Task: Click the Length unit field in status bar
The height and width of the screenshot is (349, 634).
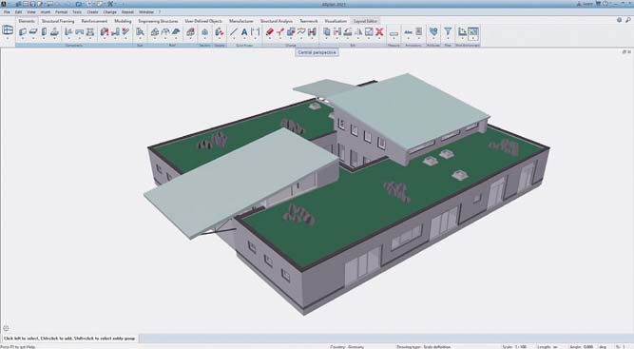Action: click(x=548, y=346)
